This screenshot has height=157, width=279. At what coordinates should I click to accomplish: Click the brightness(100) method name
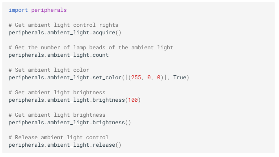(x=109, y=100)
